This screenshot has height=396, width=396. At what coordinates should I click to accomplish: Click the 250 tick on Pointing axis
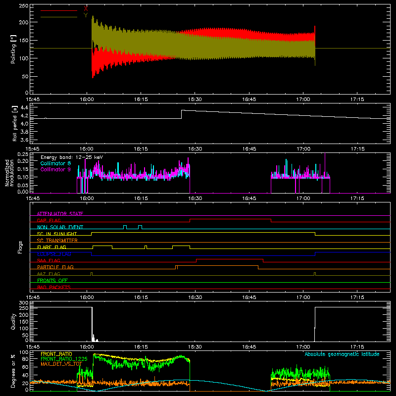[x=24, y=6]
